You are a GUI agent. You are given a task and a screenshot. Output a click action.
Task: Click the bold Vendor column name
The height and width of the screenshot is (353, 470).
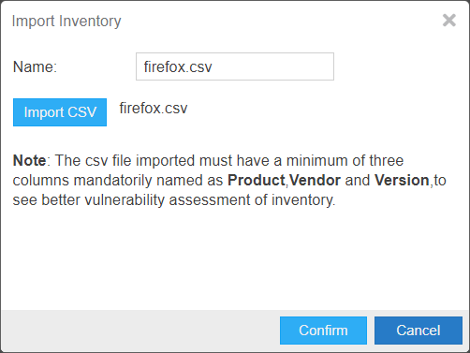pyautogui.click(x=315, y=180)
